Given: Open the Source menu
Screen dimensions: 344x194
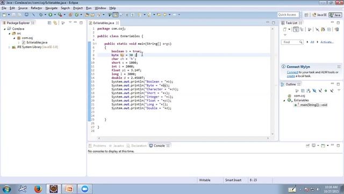Looking at the screenshot, I should tap(23, 8).
